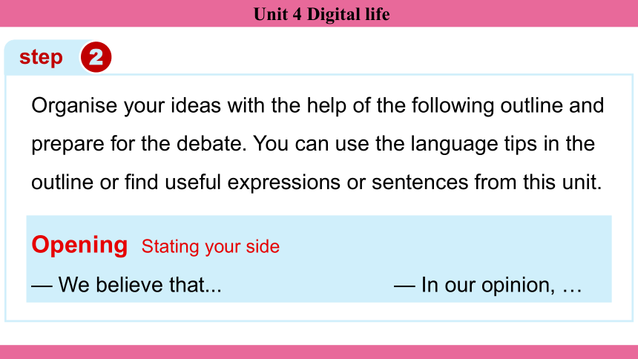
Task: Click the word "Organise" in the paragraph
Action: click(x=74, y=106)
